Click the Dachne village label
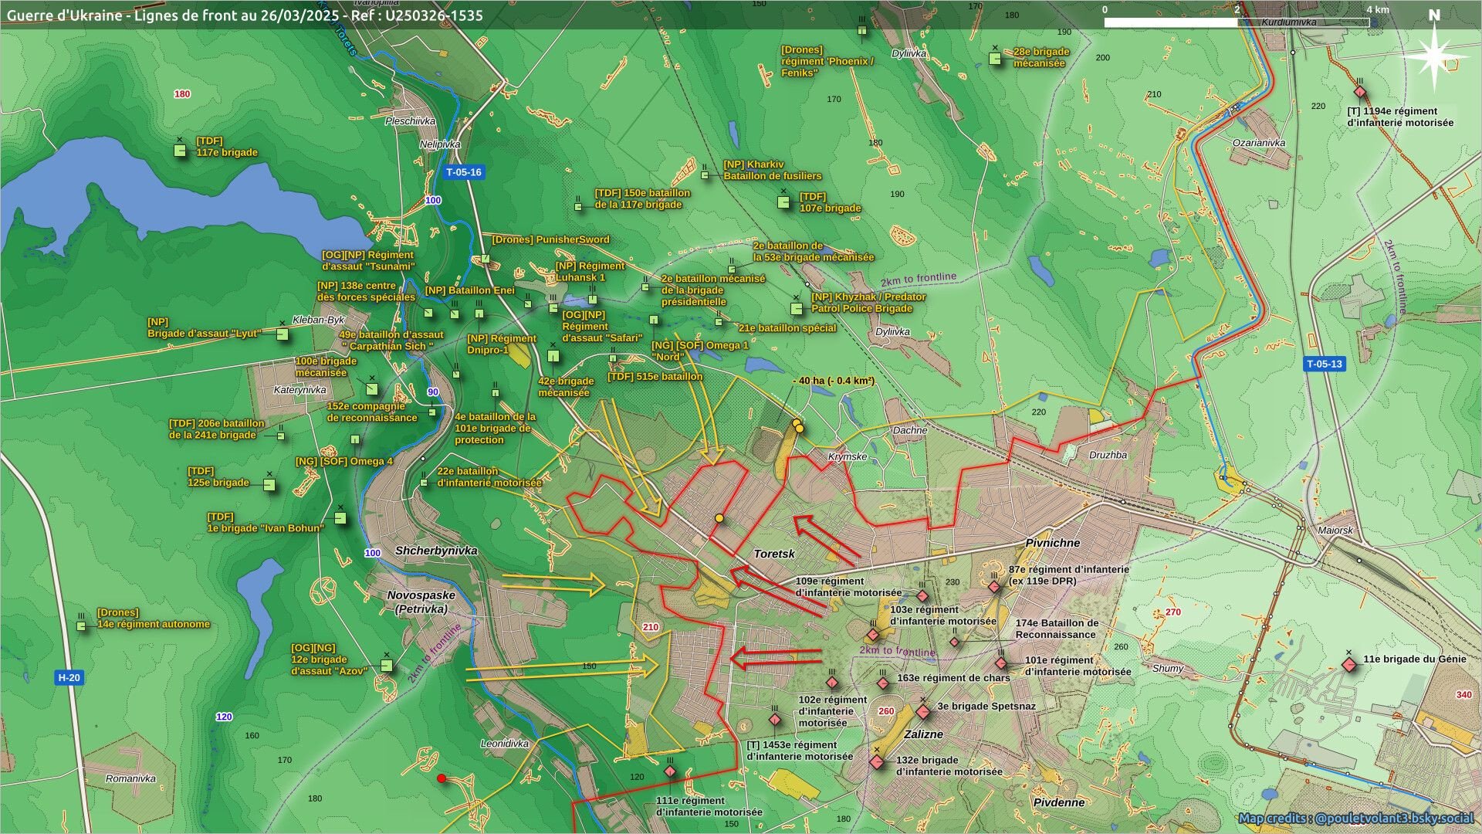1482x834 pixels. [910, 430]
